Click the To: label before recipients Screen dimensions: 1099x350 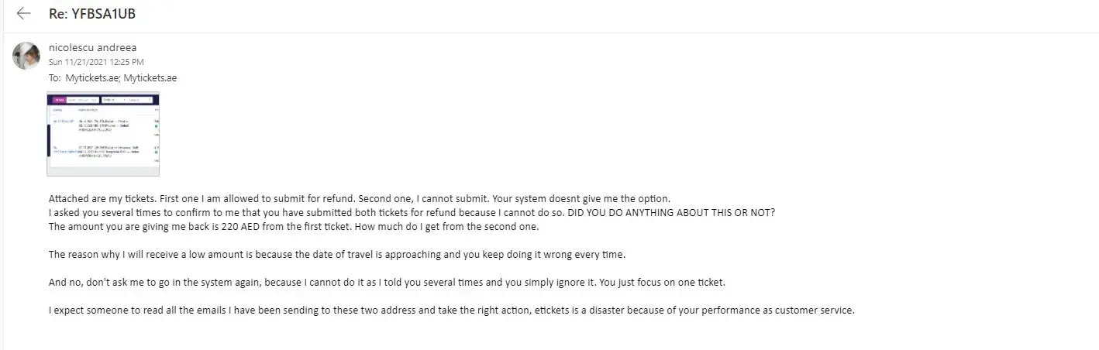pyautogui.click(x=54, y=77)
